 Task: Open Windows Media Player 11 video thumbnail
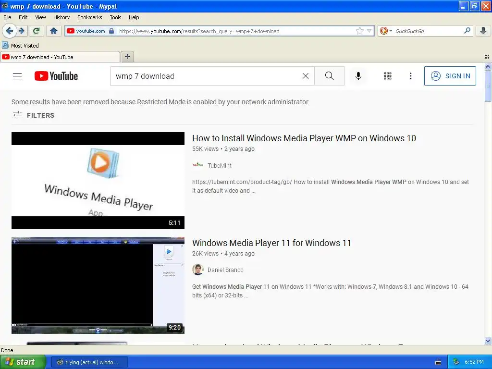[x=98, y=285]
